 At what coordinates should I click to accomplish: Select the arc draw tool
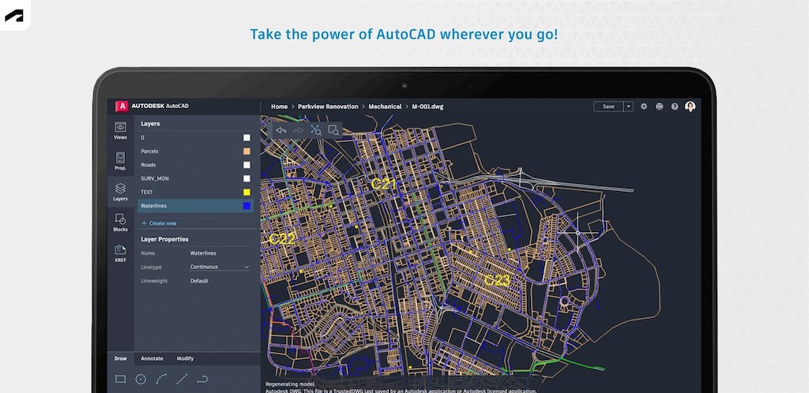[161, 379]
